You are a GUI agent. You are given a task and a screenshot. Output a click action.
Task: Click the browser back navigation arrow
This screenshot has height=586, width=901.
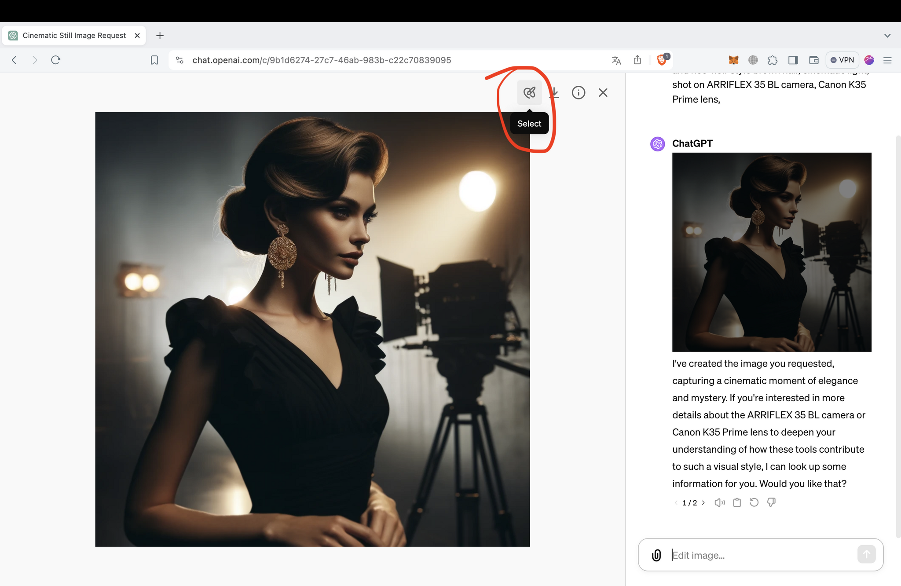[15, 60]
